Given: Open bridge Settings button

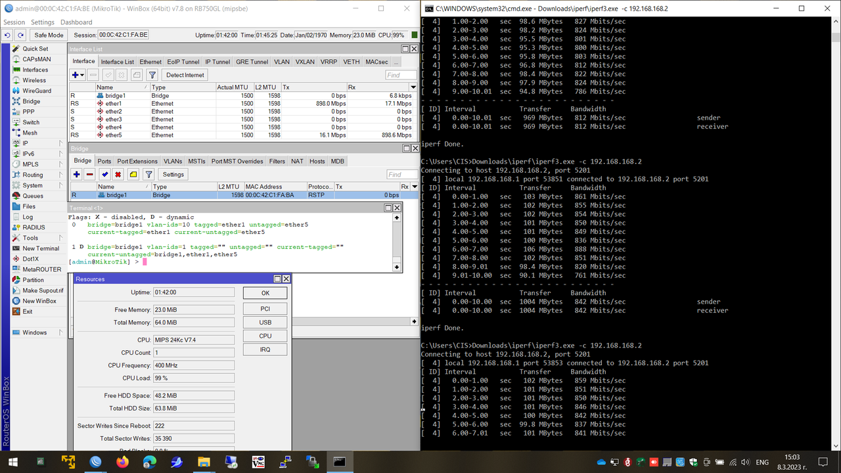Looking at the screenshot, I should point(173,174).
